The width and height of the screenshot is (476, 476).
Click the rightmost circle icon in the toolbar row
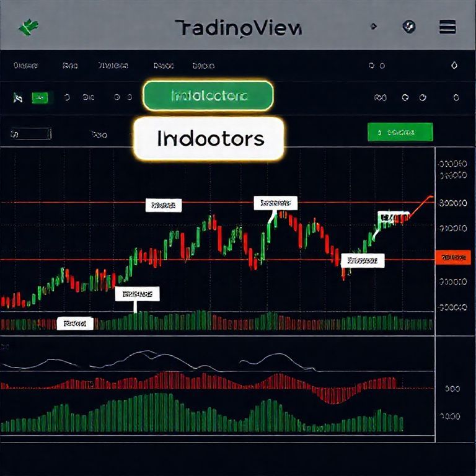(456, 97)
